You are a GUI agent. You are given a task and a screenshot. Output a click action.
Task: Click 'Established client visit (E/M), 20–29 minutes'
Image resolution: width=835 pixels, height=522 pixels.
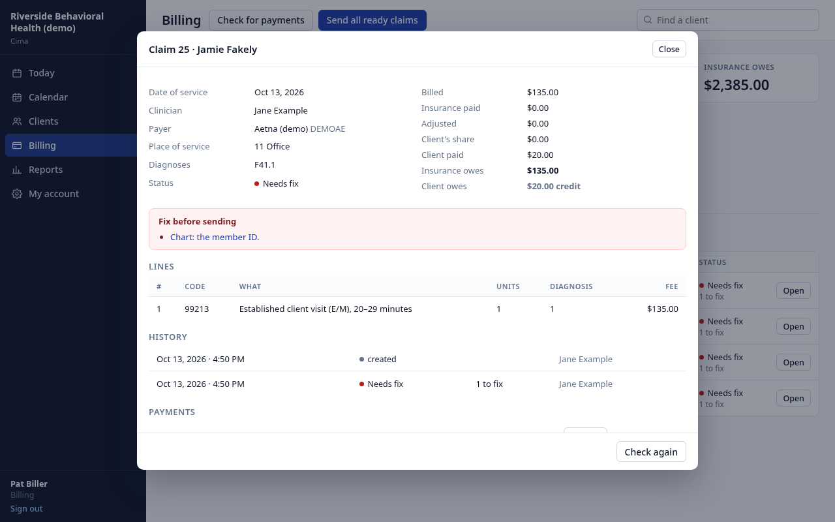tap(326, 309)
